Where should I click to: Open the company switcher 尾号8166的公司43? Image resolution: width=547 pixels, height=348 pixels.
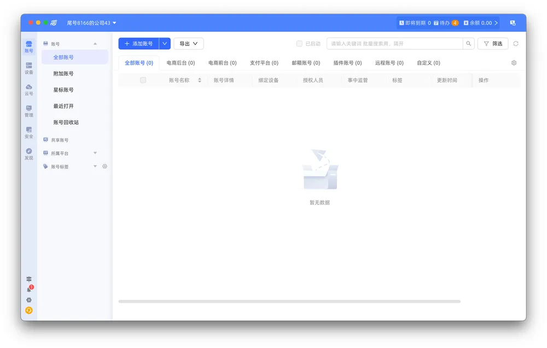tap(91, 23)
